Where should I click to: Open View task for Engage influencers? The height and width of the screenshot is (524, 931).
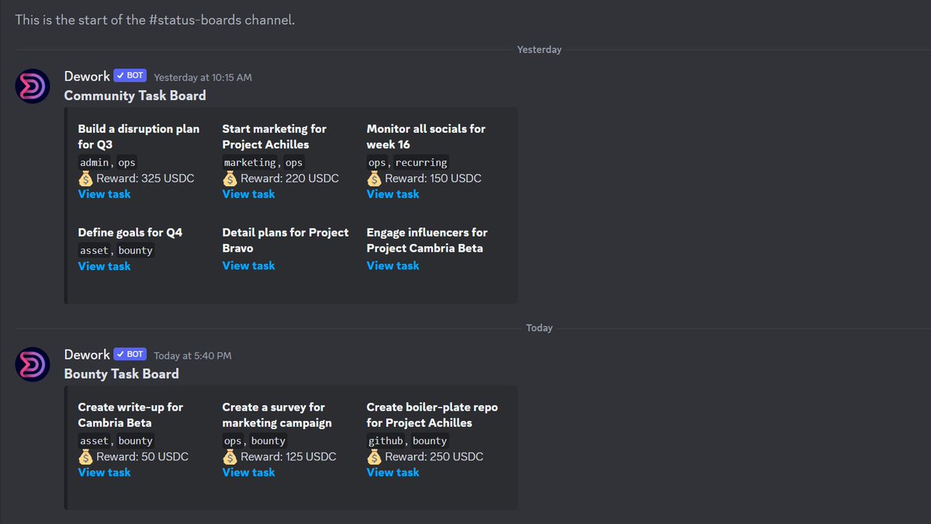click(x=393, y=265)
